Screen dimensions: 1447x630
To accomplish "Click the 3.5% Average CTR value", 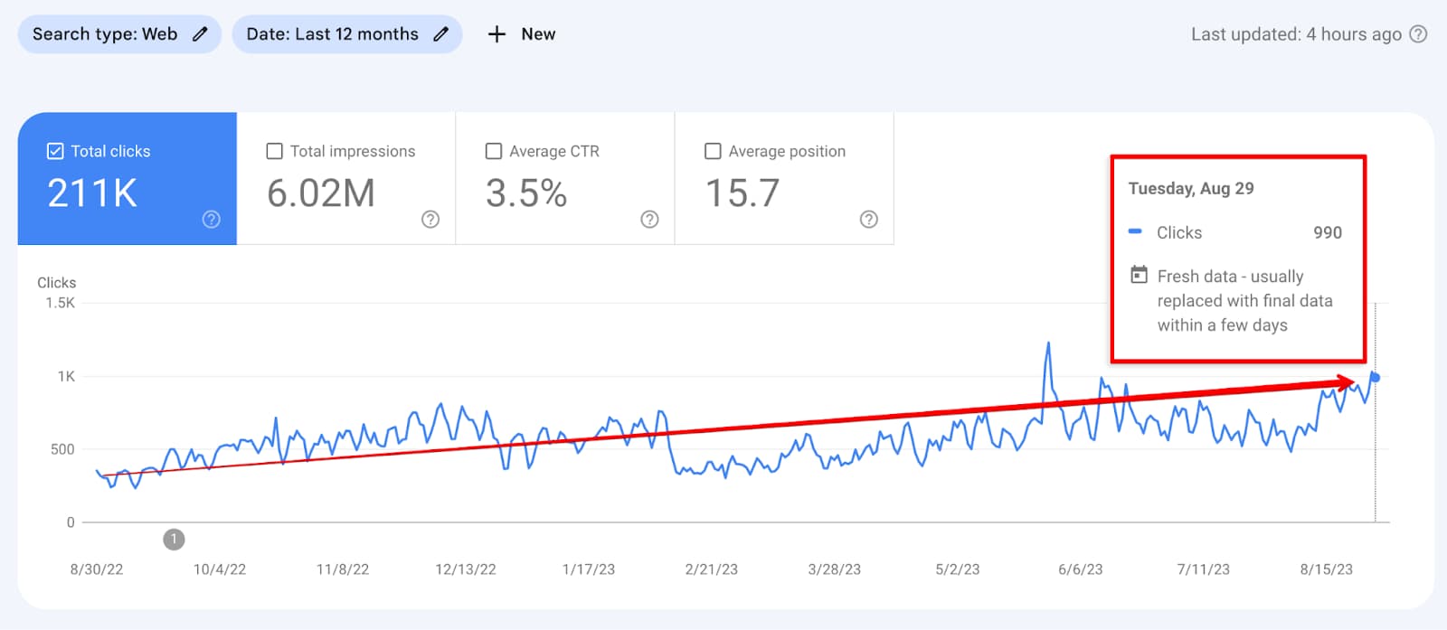I will click(x=526, y=193).
